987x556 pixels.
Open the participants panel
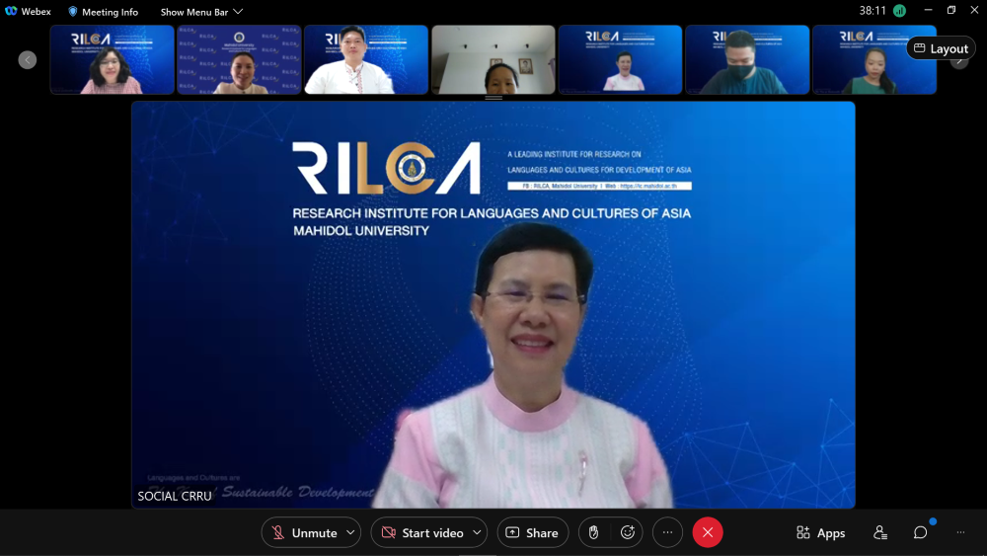pyautogui.click(x=879, y=532)
